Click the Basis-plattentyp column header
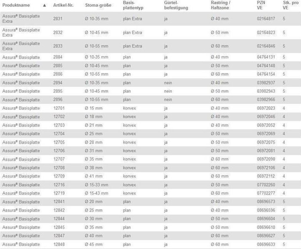 [133, 5]
